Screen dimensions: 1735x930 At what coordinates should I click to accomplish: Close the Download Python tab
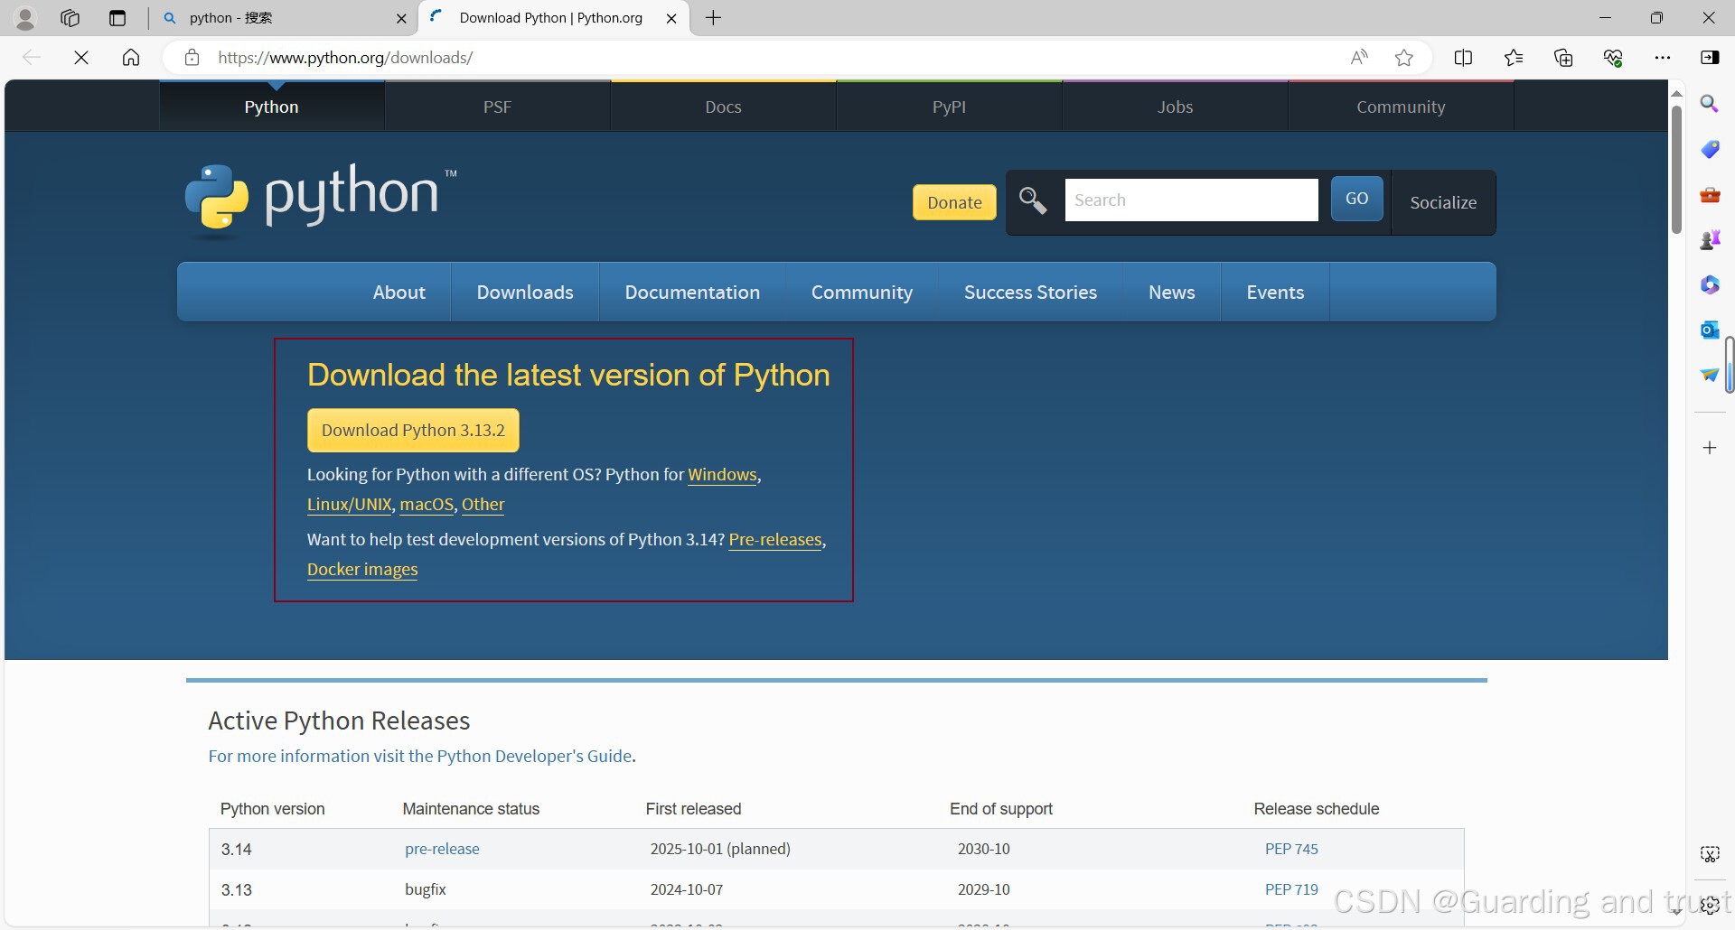pyautogui.click(x=671, y=18)
